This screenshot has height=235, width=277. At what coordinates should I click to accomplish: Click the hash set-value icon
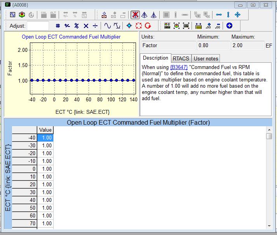(58, 26)
